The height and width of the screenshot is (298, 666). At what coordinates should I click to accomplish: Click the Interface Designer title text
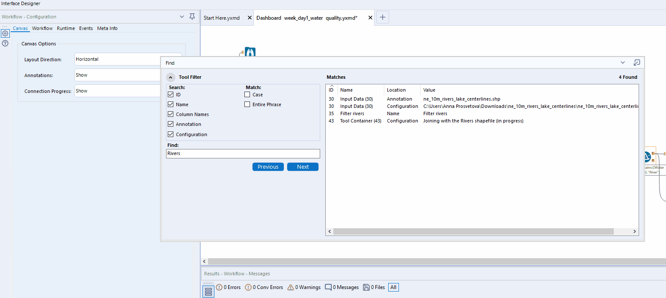coord(21,3)
